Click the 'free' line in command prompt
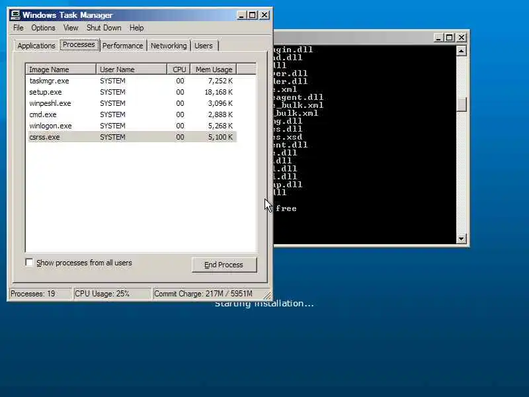 [286, 208]
